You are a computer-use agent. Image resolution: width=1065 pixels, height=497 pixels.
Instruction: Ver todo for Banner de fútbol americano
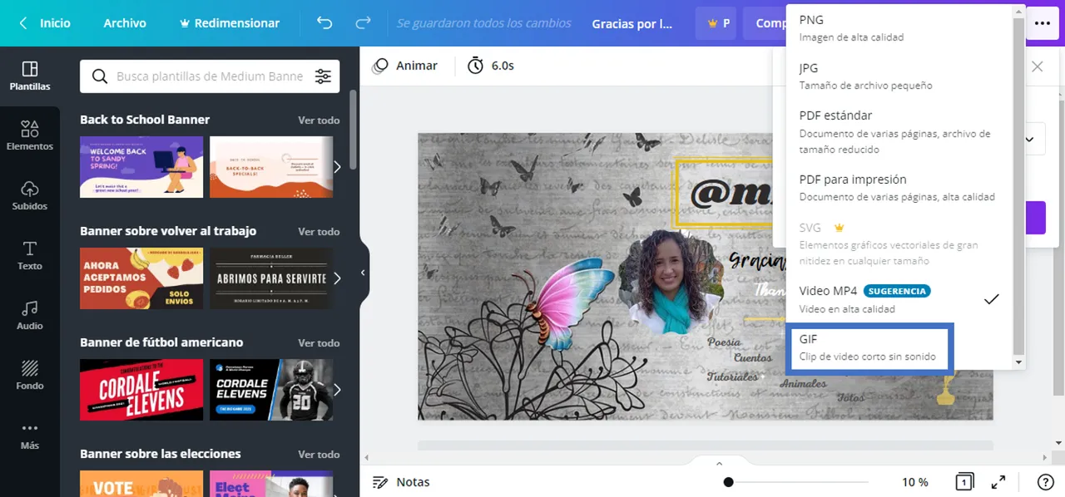pos(319,343)
